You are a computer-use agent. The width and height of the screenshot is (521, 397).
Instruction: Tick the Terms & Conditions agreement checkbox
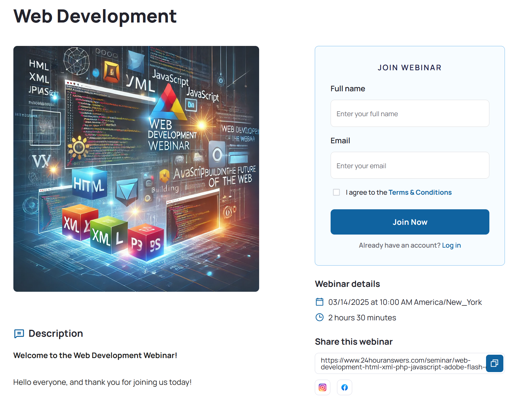click(336, 192)
